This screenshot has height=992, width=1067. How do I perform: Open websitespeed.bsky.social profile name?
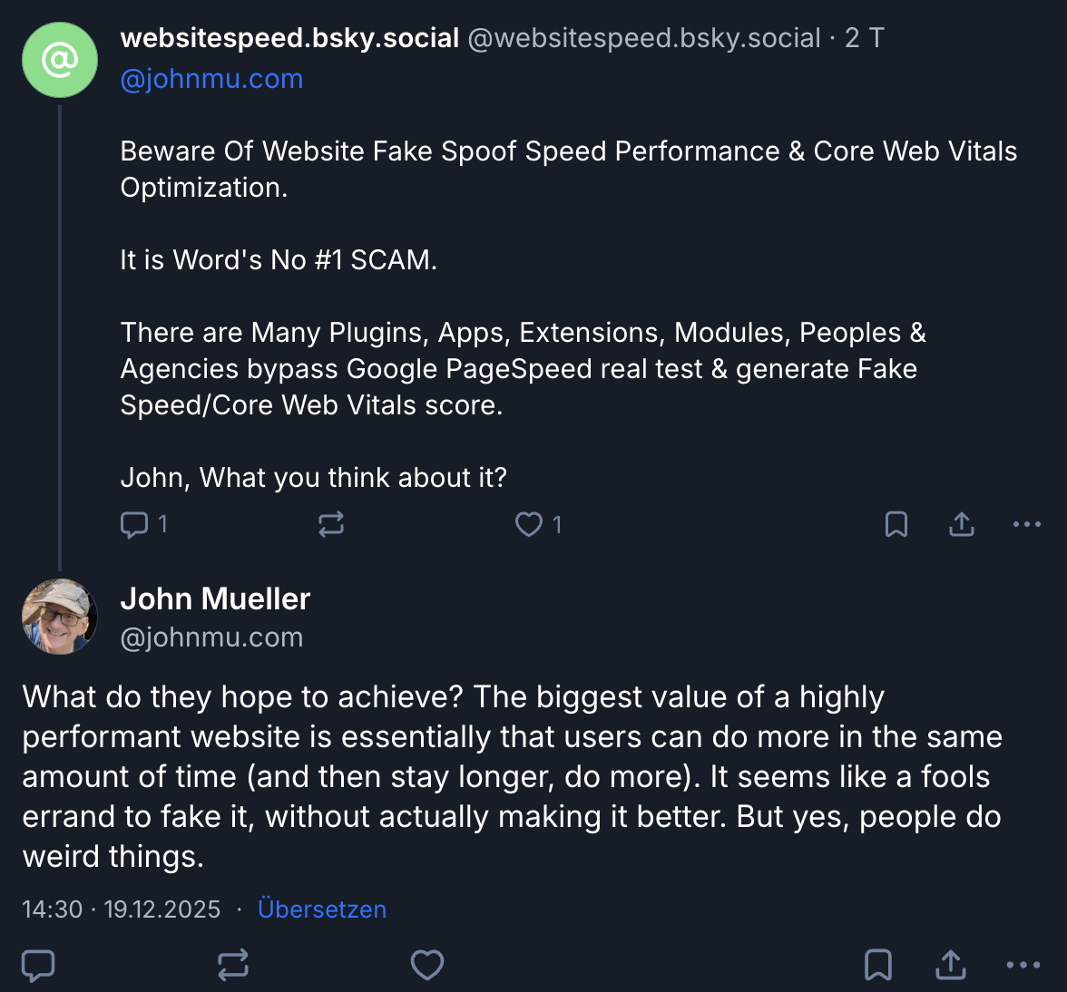(x=289, y=38)
